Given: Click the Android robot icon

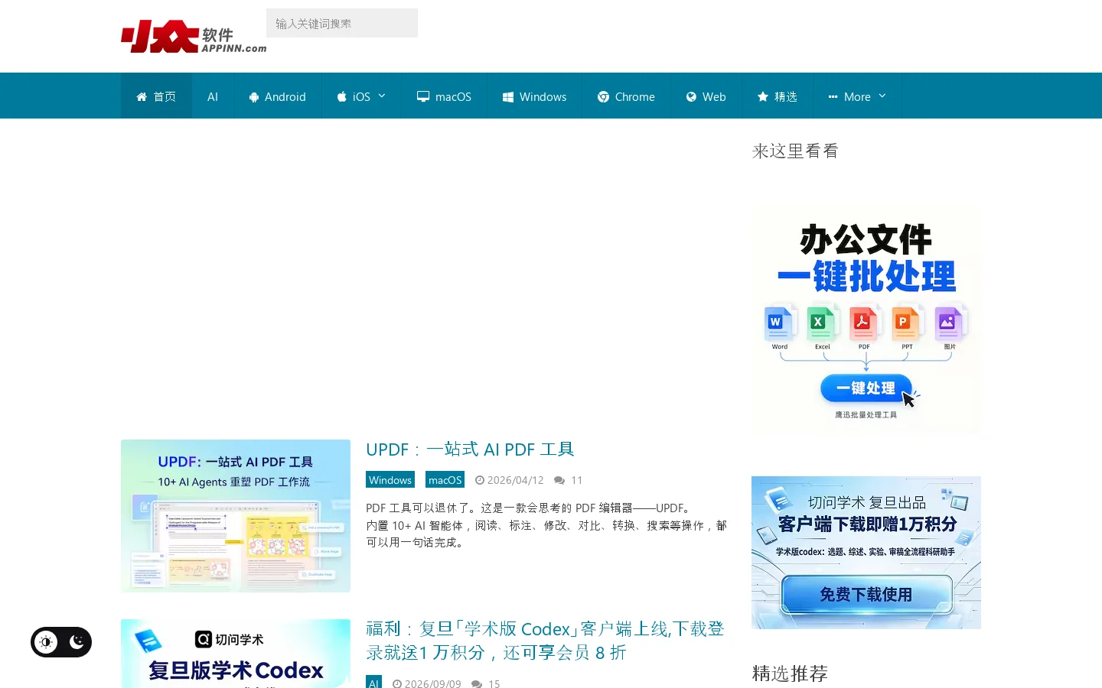Looking at the screenshot, I should (x=254, y=97).
